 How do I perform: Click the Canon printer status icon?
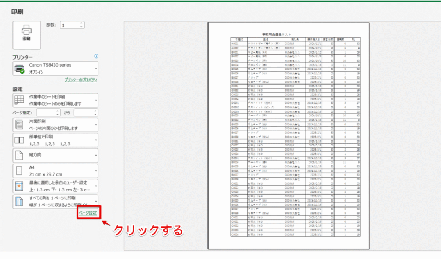20,69
